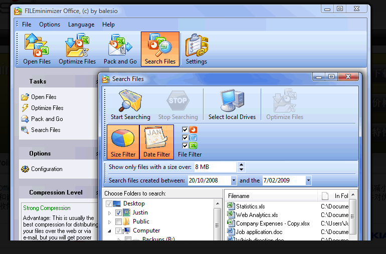
Task: Select the Public folder tree label
Action: 141,221
